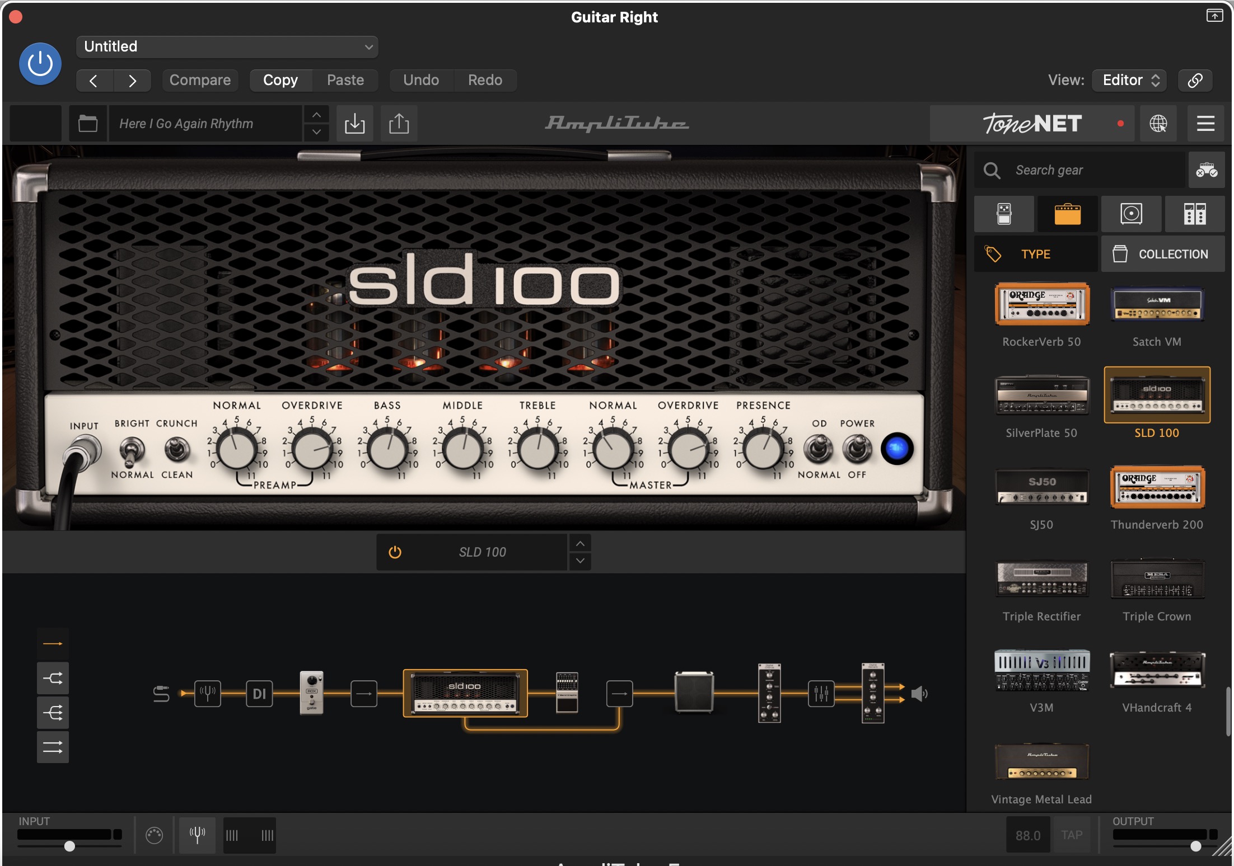
Task: Select the rack effects gear category
Action: pyautogui.click(x=1195, y=214)
